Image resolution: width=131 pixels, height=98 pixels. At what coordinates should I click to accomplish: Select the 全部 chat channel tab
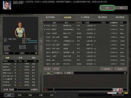click(48, 73)
